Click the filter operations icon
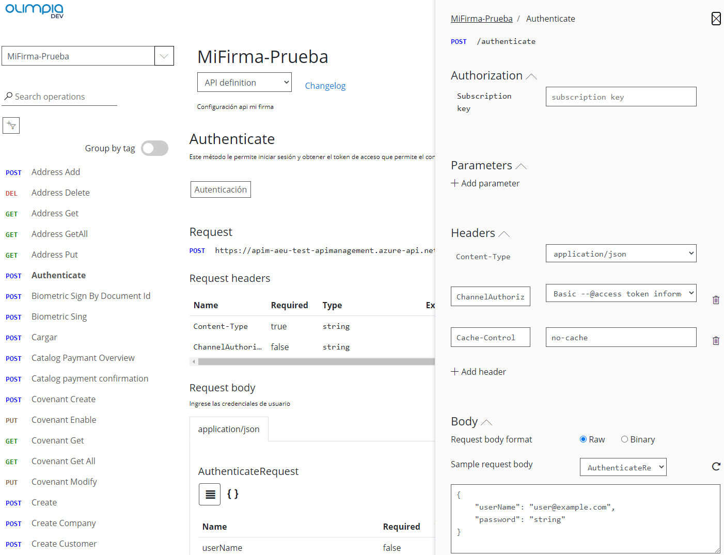This screenshot has width=724, height=555. click(11, 125)
